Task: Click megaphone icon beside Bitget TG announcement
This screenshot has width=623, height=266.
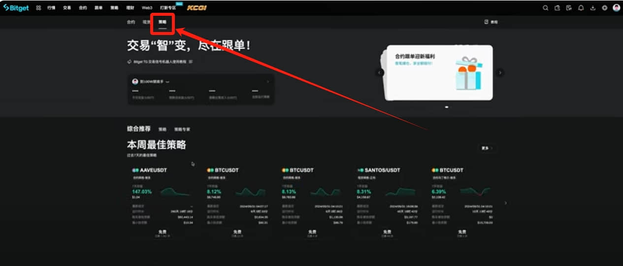Action: 129,62
